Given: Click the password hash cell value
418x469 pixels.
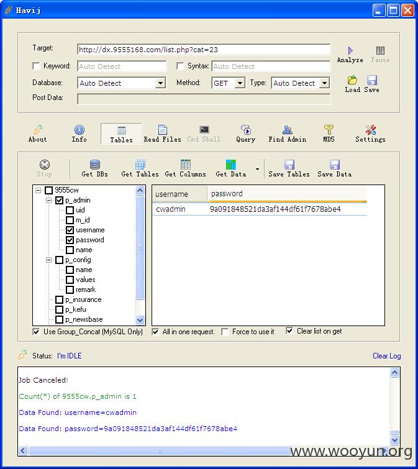Looking at the screenshot, I should tap(275, 209).
